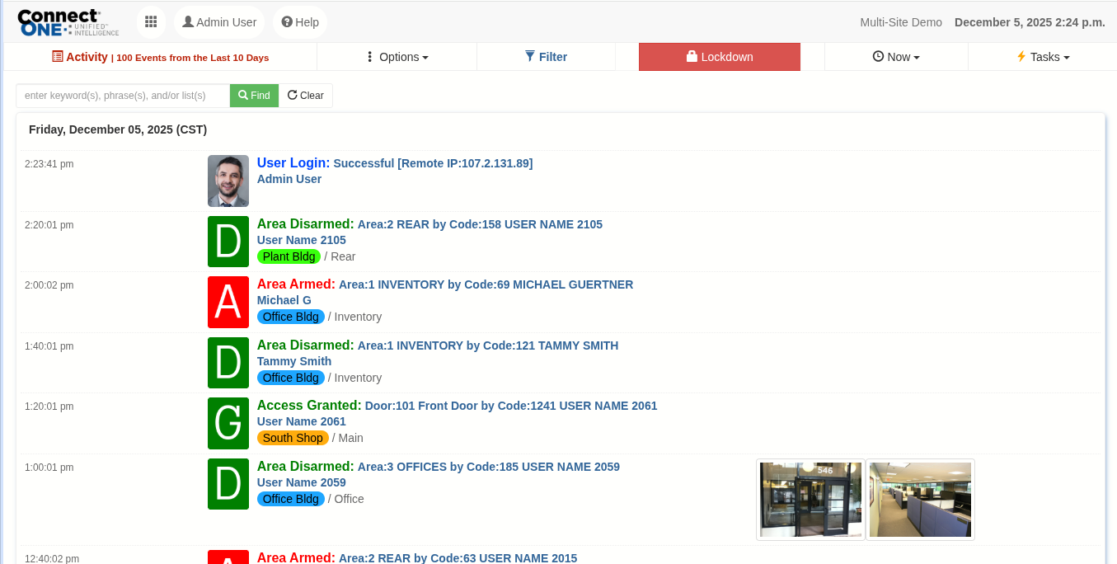Click the green G Access Granted icon

point(228,423)
